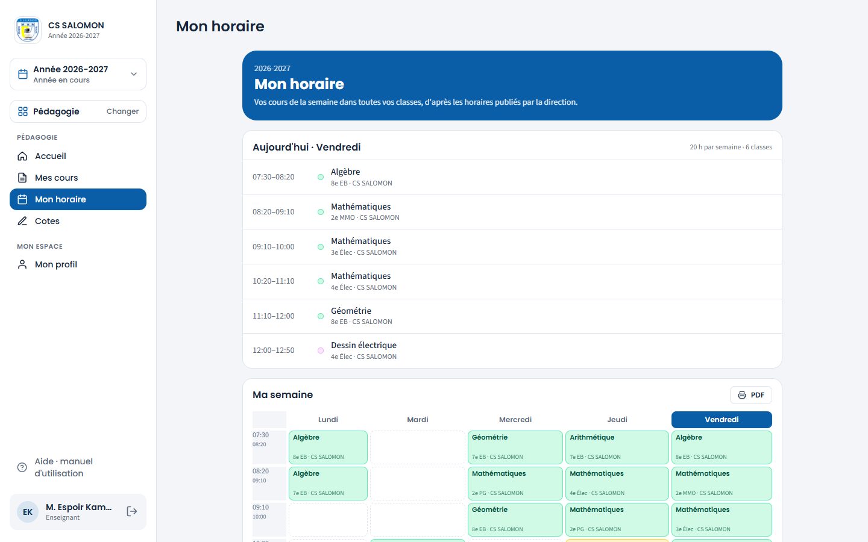The image size is (868, 542).
Task: Expand the Année 2026-2027 chevron
Action: [x=134, y=74]
